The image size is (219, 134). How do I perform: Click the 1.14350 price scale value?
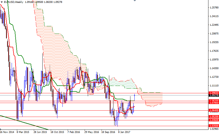tap(214, 68)
